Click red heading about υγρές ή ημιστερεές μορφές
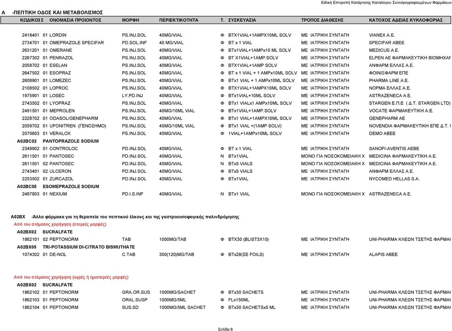This screenshot has height=331, width=452. pyautogui.click(x=71, y=277)
